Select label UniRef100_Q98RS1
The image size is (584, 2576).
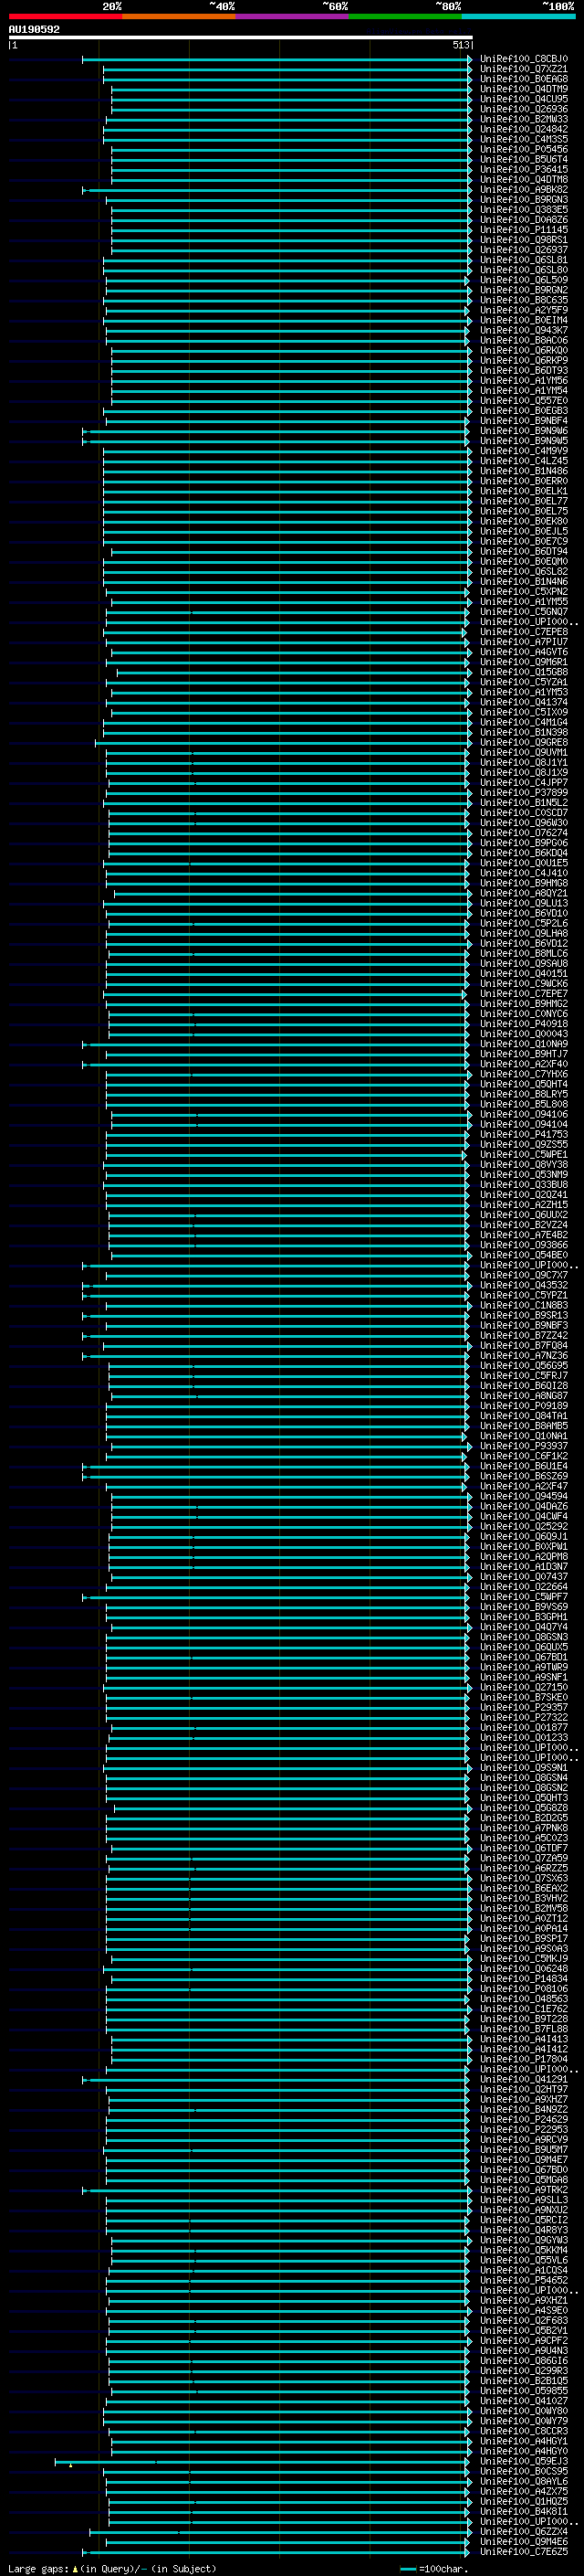click(523, 240)
